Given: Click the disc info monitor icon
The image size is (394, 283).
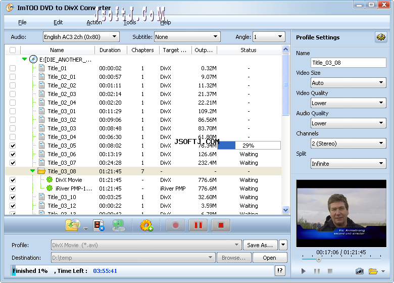Looking at the screenshot, I should coord(119,225).
